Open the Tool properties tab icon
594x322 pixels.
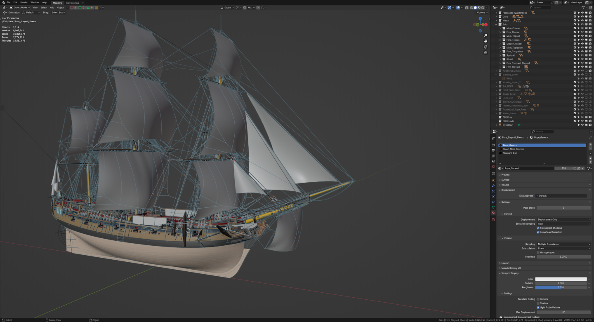click(493, 138)
